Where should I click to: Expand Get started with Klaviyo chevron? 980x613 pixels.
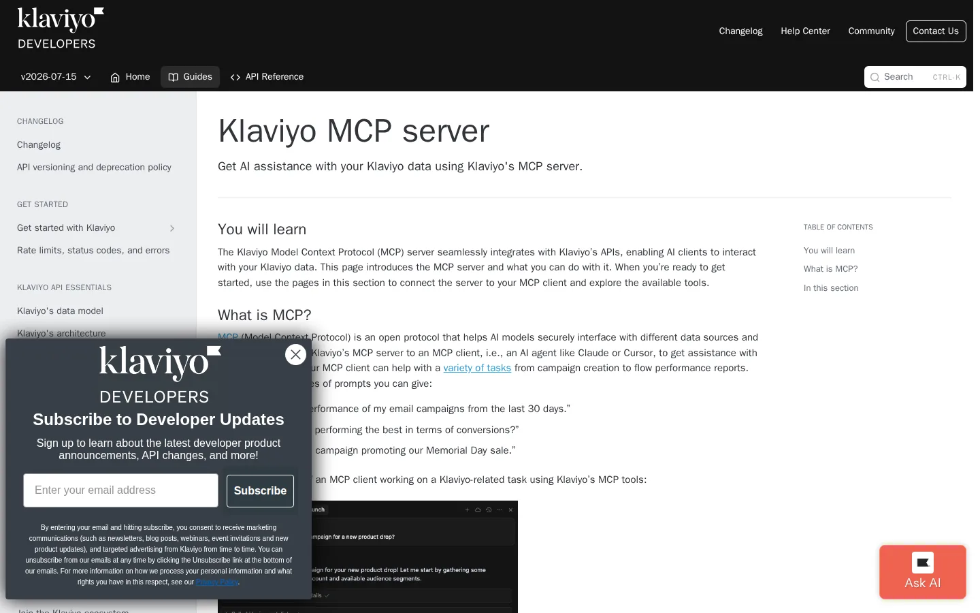[172, 228]
